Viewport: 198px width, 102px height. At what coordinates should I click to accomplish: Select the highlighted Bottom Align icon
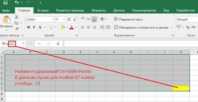pos(94,19)
